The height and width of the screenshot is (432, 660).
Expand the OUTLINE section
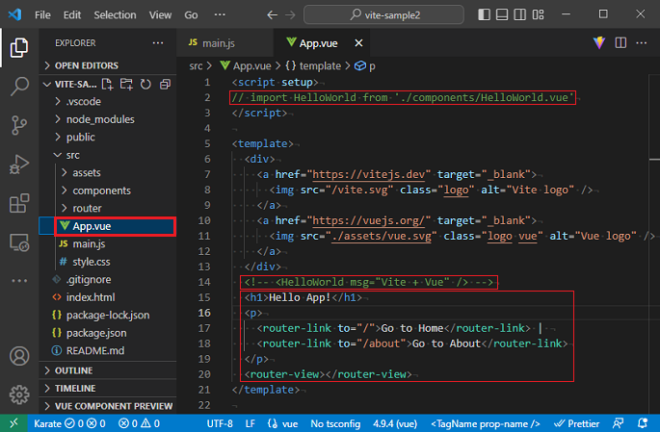(x=108, y=370)
